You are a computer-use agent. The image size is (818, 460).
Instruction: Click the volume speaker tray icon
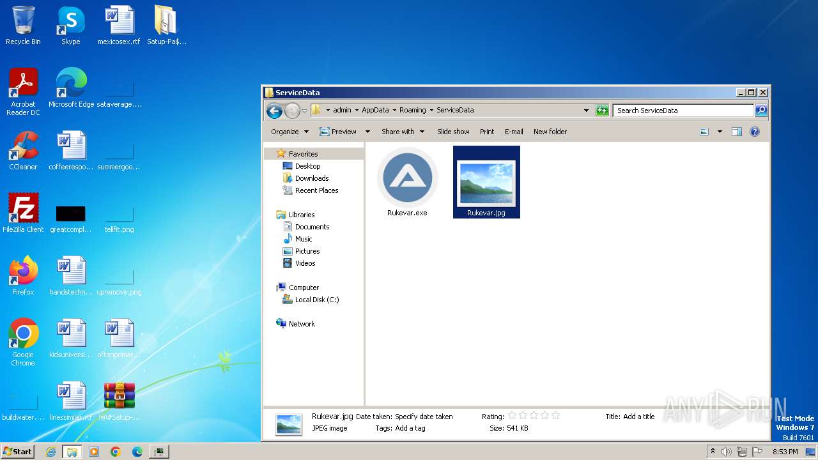tap(727, 452)
